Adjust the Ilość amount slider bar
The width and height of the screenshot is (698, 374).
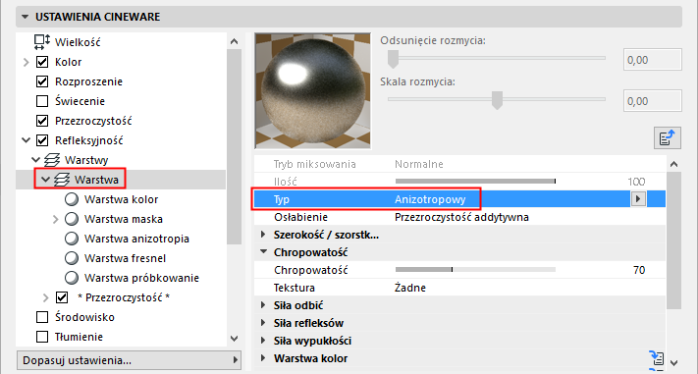[x=475, y=182]
